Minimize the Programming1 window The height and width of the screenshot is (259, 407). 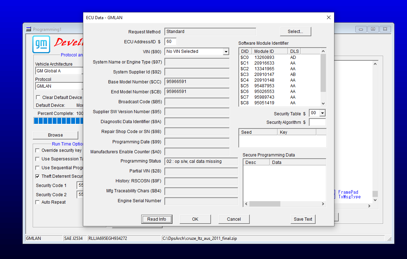coord(361,29)
